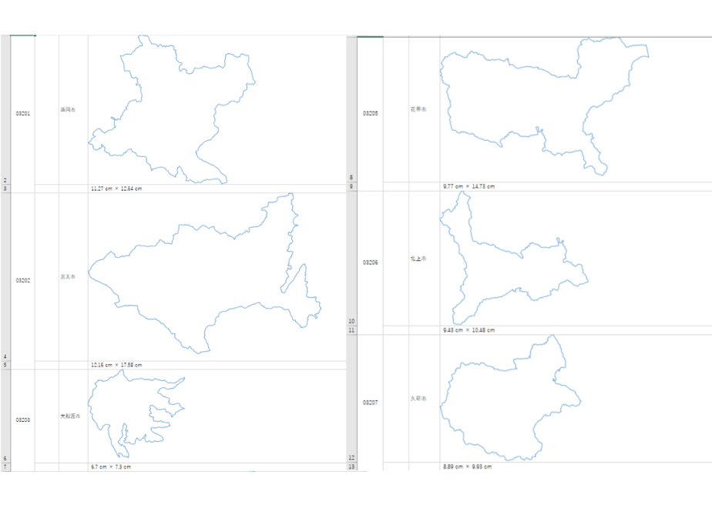Select the 花巻市 name cell
Image resolution: width=712 pixels, height=508 pixels.
pyautogui.click(x=424, y=109)
